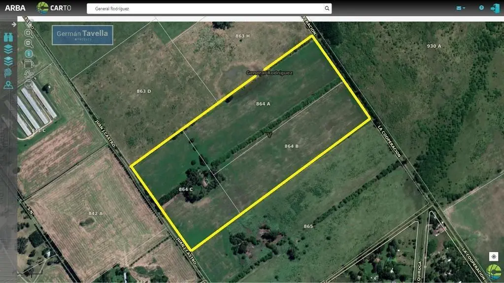
Task: Click the QUIROGA street label
Action: 419,271
